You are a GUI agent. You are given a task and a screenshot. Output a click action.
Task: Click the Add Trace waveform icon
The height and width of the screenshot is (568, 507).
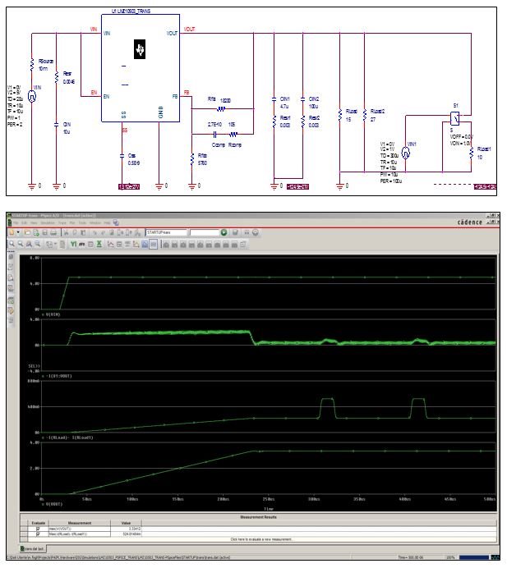click(111, 244)
